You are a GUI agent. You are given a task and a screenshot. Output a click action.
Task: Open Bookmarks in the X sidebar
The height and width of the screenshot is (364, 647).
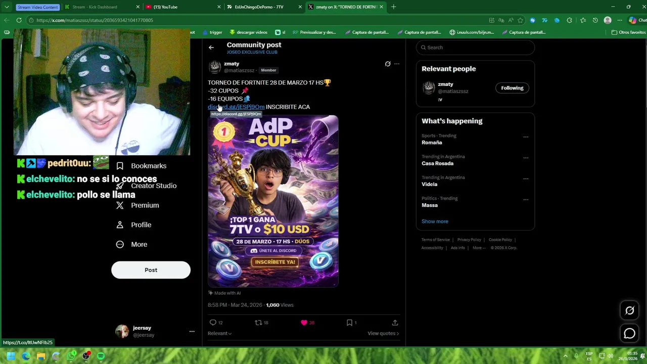point(141,166)
